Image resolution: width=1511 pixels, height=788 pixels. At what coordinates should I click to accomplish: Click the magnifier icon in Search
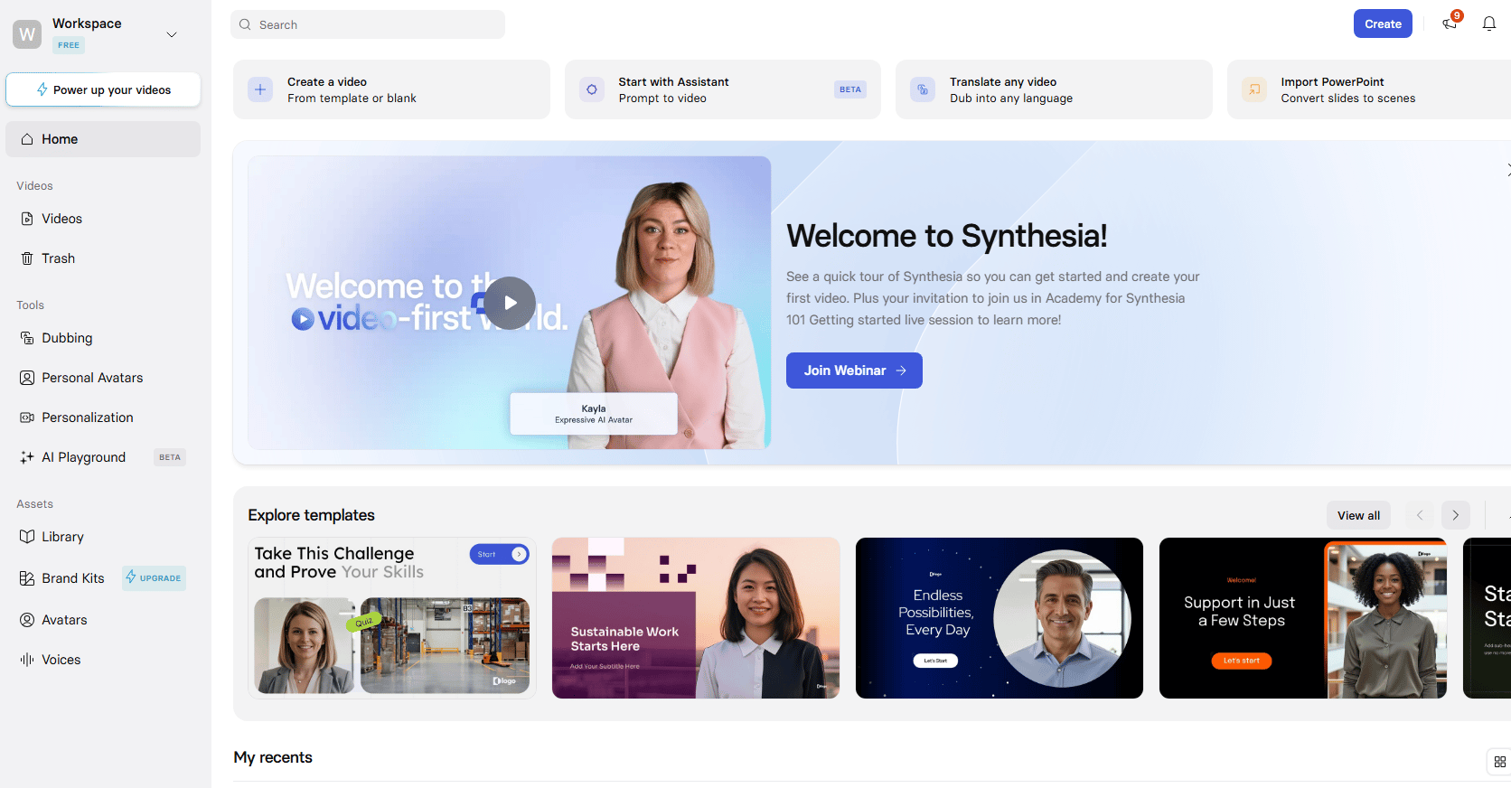pos(245,24)
